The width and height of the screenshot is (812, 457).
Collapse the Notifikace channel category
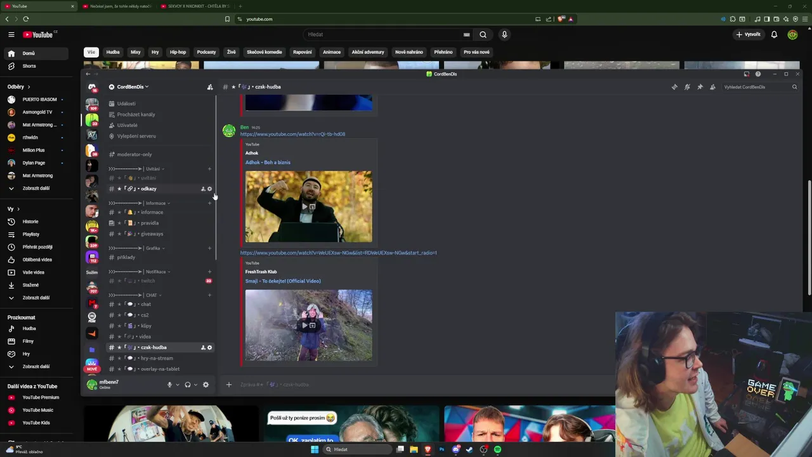coord(140,272)
